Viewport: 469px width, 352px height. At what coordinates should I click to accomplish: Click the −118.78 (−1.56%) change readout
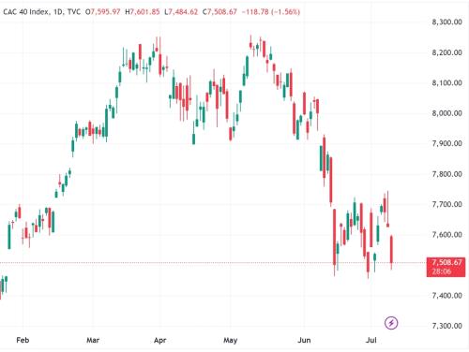(x=271, y=12)
